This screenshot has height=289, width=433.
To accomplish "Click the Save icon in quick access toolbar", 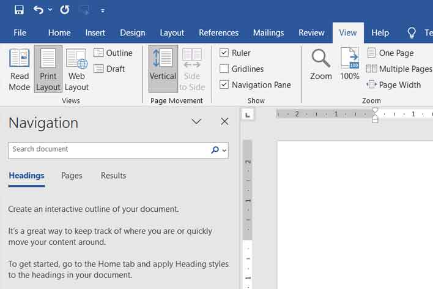I will tap(19, 10).
